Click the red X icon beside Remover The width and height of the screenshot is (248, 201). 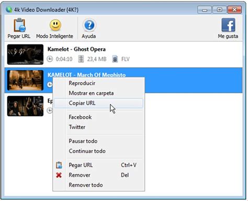point(59,175)
